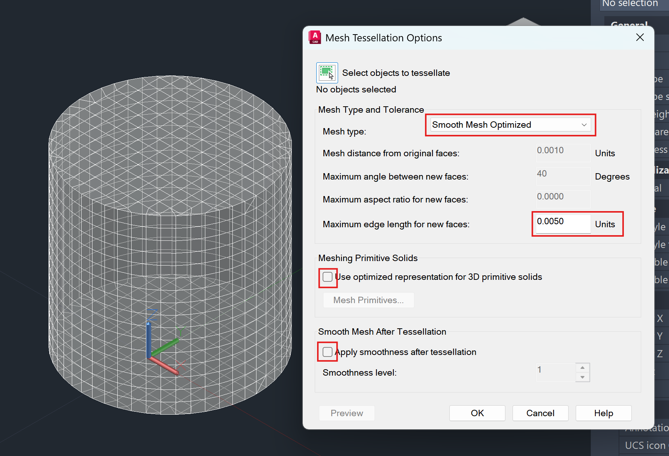The image size is (669, 456).
Task: Click the Smoothness level value field
Action: click(556, 372)
